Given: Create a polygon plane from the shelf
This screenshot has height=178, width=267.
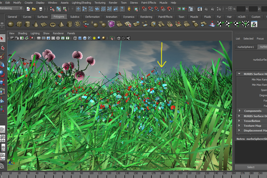Looking at the screenshot, I should 44,24.
